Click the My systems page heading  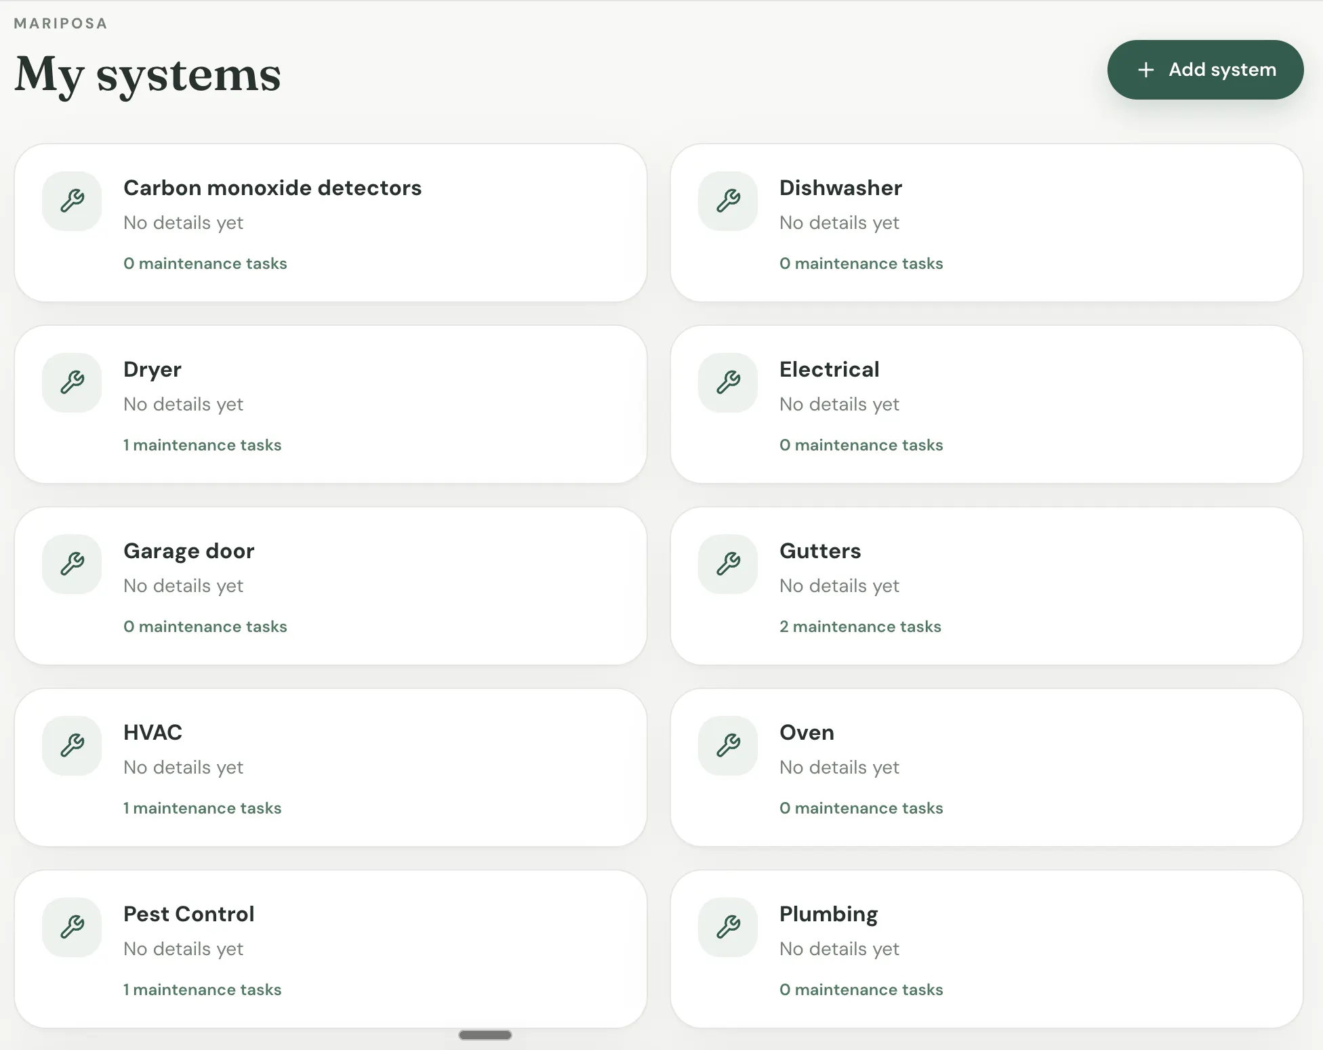click(x=148, y=75)
